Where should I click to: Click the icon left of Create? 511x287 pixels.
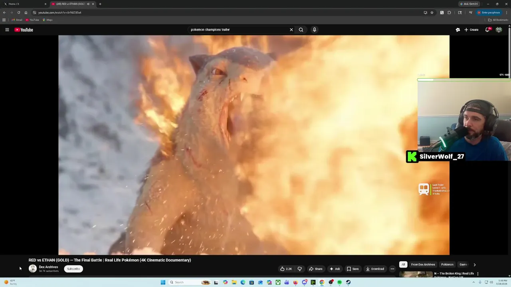458,29
